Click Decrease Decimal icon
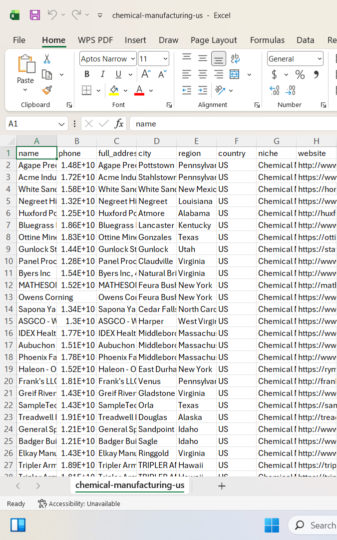Image resolution: width=337 pixels, height=540 pixels. pyautogui.click(x=291, y=90)
